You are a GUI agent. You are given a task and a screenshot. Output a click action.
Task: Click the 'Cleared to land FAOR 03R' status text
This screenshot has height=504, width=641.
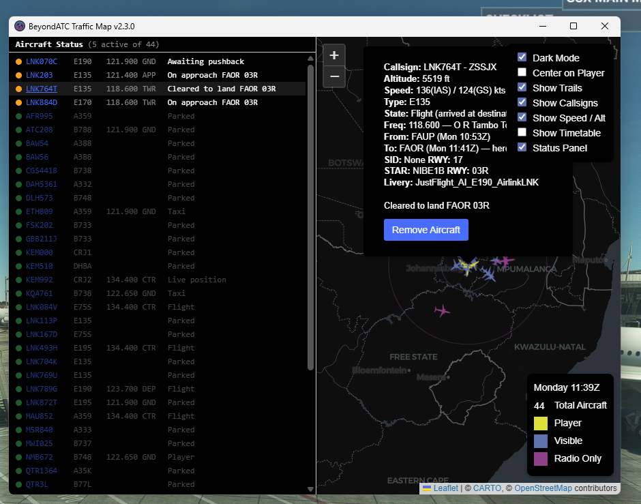pos(222,89)
